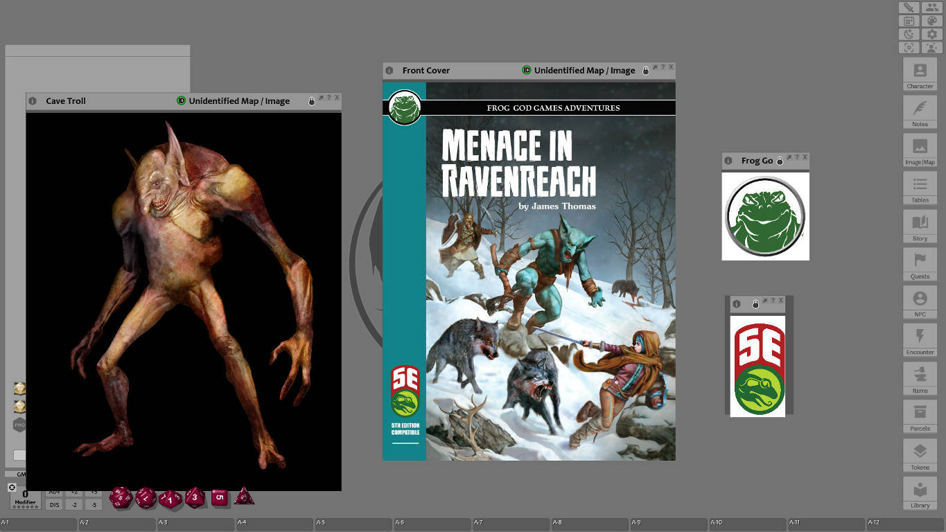Screen dimensions: 946x532
Task: Click the four-sided pyramid die
Action: coord(243,497)
